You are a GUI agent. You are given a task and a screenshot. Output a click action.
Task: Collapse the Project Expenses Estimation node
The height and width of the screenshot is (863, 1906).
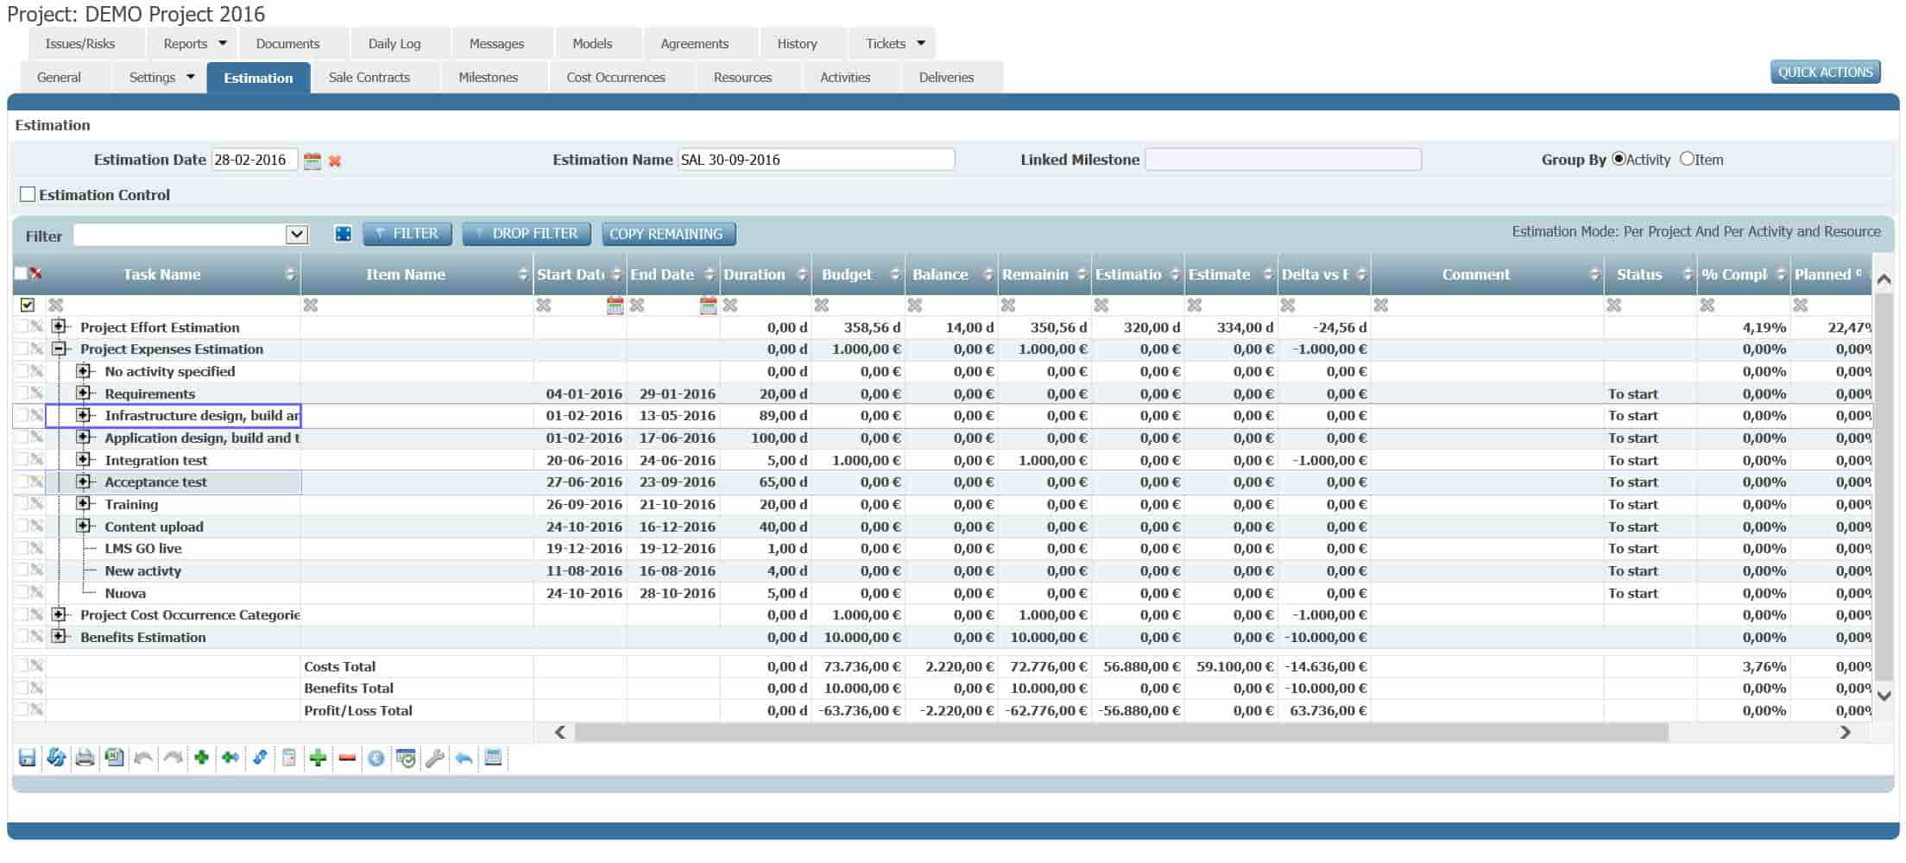click(x=59, y=349)
